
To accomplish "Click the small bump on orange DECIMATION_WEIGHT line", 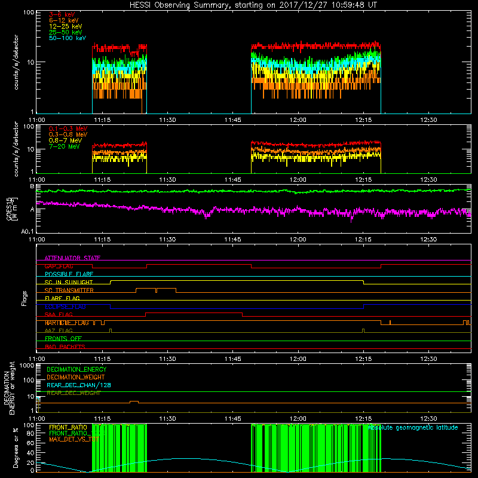I will point(134,402).
